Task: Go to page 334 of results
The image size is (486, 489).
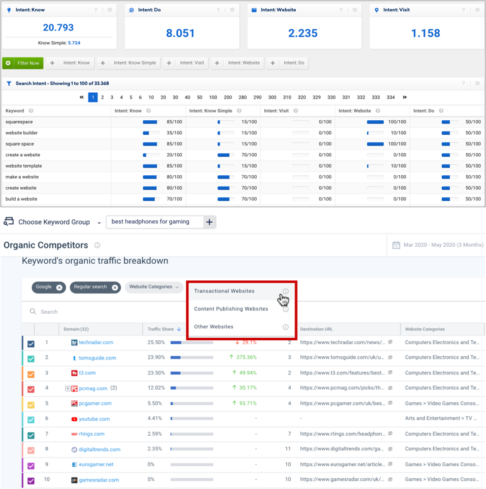Action: (x=391, y=97)
